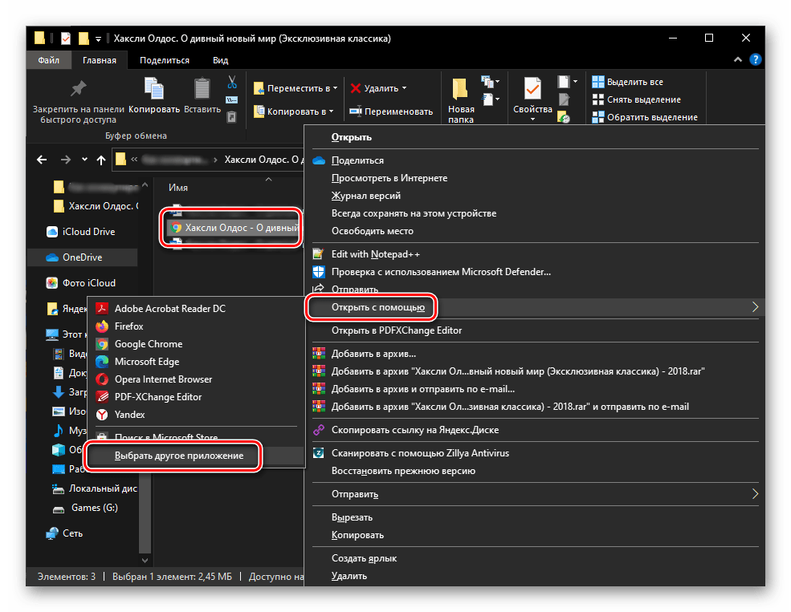Go up one folder level arrow
The width and height of the screenshot is (791, 612).
point(101,160)
